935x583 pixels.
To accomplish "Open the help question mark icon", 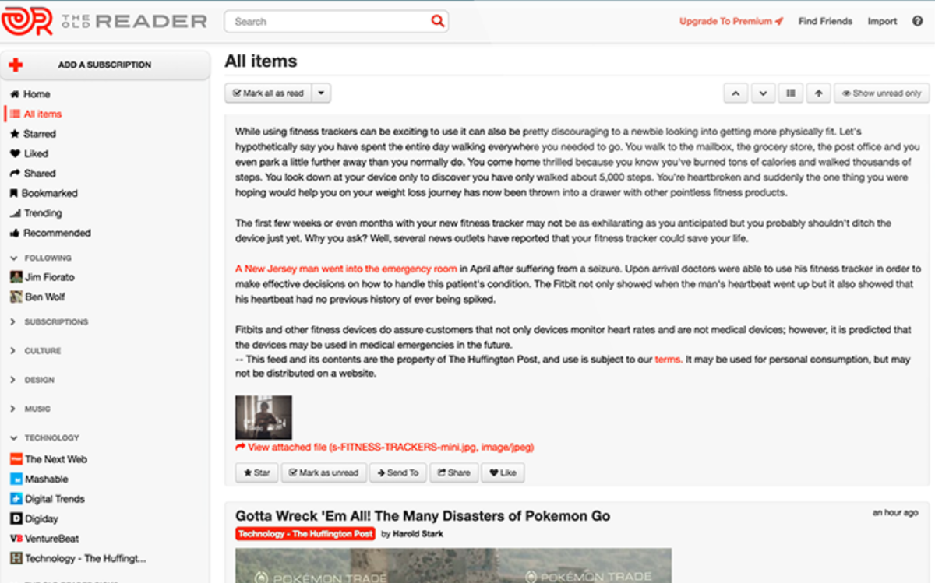I will tap(917, 21).
